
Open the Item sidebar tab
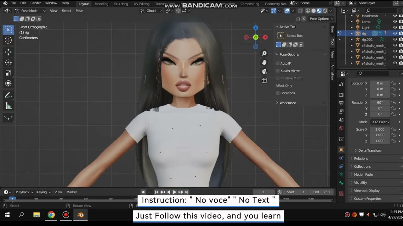332,30
